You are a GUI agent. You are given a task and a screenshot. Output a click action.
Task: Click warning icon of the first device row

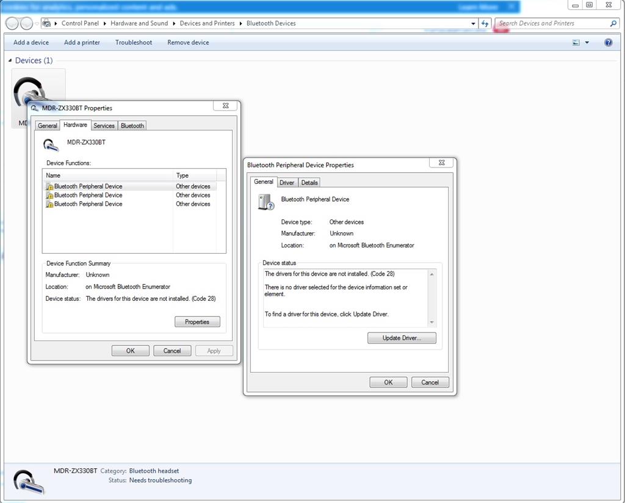tap(49, 186)
